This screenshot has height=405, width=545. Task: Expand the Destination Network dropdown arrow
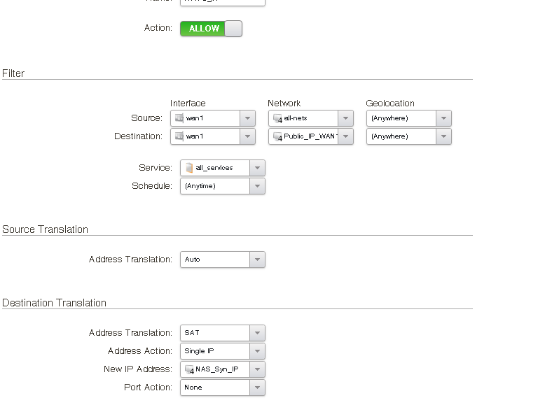(x=345, y=136)
